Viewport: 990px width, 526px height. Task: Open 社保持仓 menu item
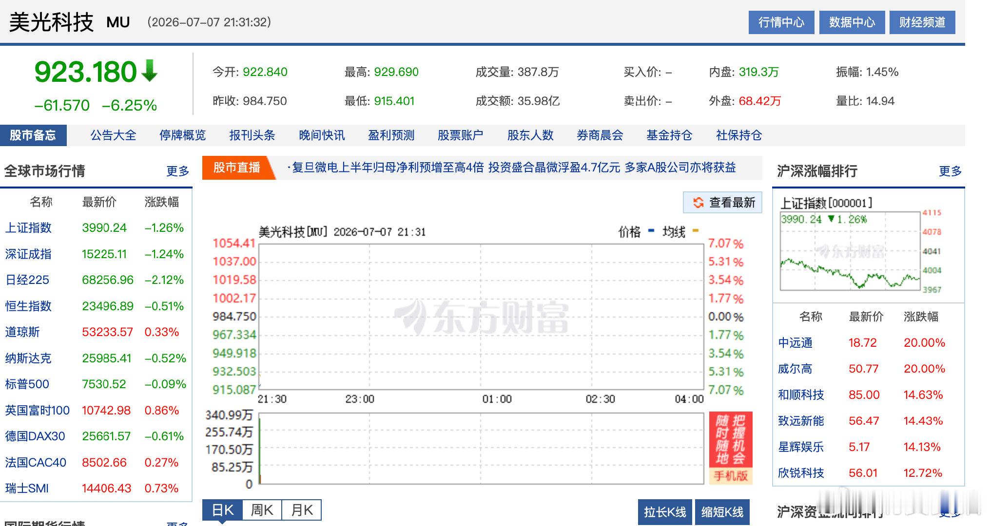[739, 135]
